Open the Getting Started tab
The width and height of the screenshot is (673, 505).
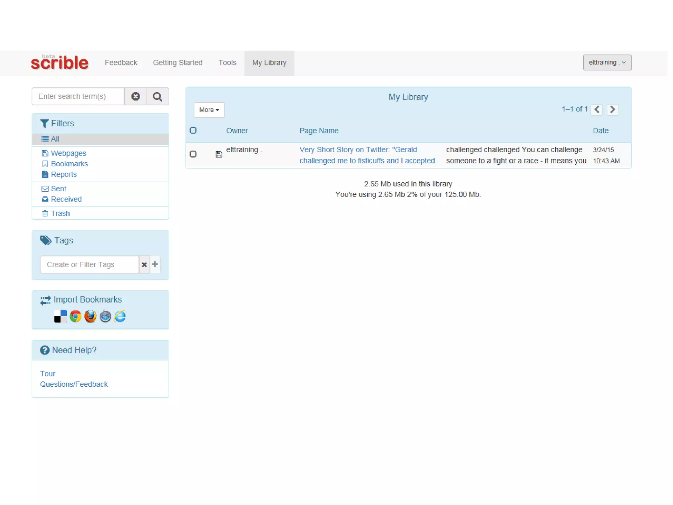178,63
